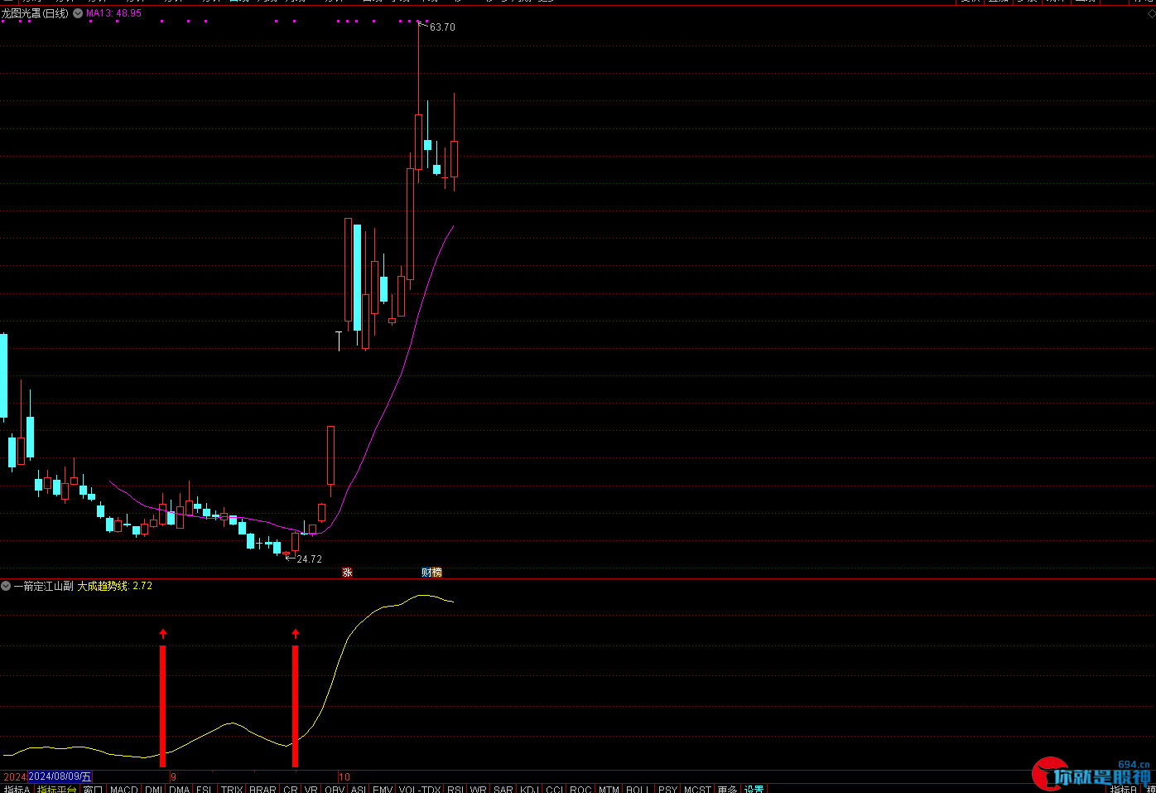Display the KDJ indicator
Viewport: 1156px width, 793px height.
[x=530, y=789]
